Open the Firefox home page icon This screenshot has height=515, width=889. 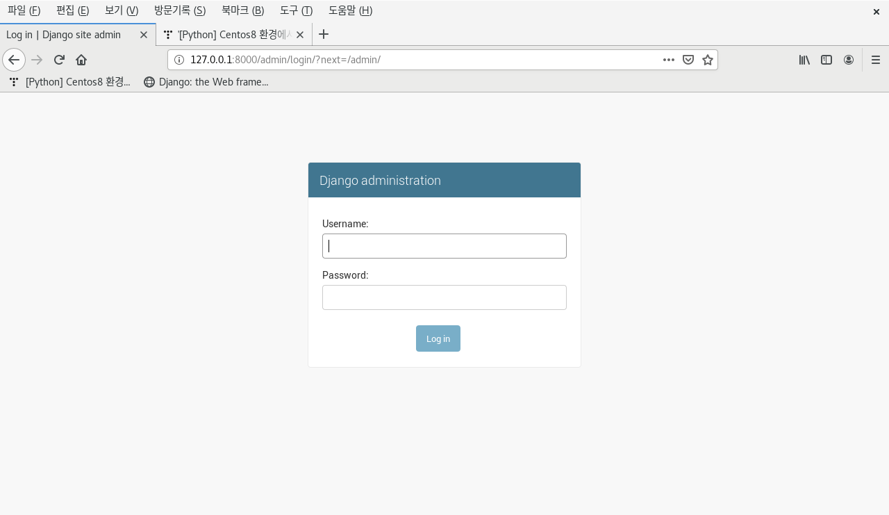point(81,60)
